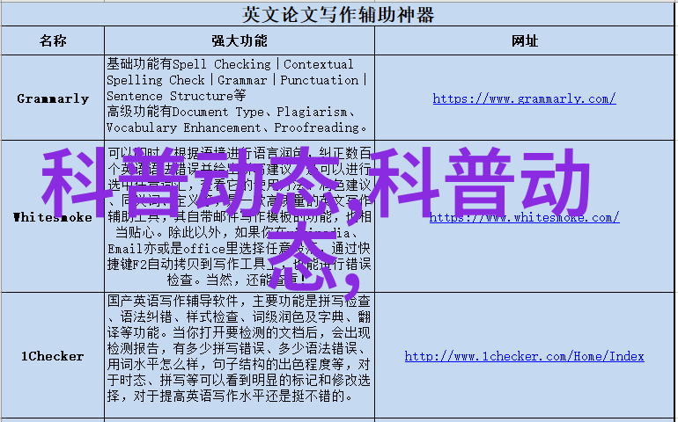Select the Grammarly description cell starting 基础功能有Spell Checking
678x422 pixels.
point(240,98)
